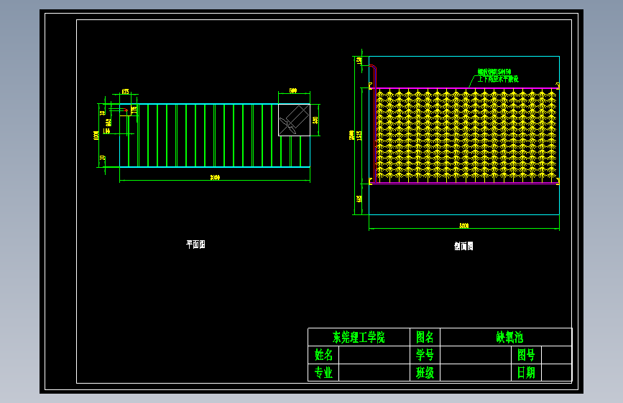Select the 缺氧池 drawing name text
The height and width of the screenshot is (403, 623).
click(x=509, y=338)
